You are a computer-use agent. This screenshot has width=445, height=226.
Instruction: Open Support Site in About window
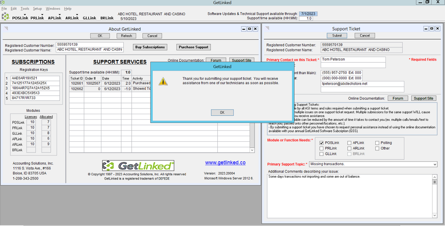click(x=242, y=60)
